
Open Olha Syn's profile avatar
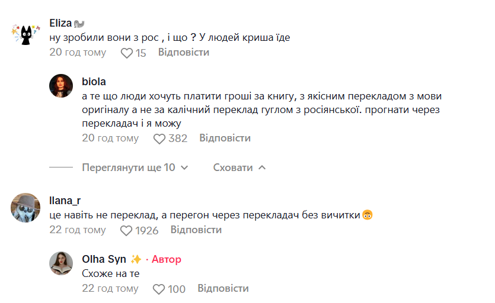[62, 263]
